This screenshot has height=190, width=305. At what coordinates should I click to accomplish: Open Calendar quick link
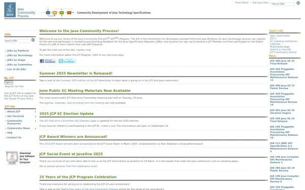(275, 44)
